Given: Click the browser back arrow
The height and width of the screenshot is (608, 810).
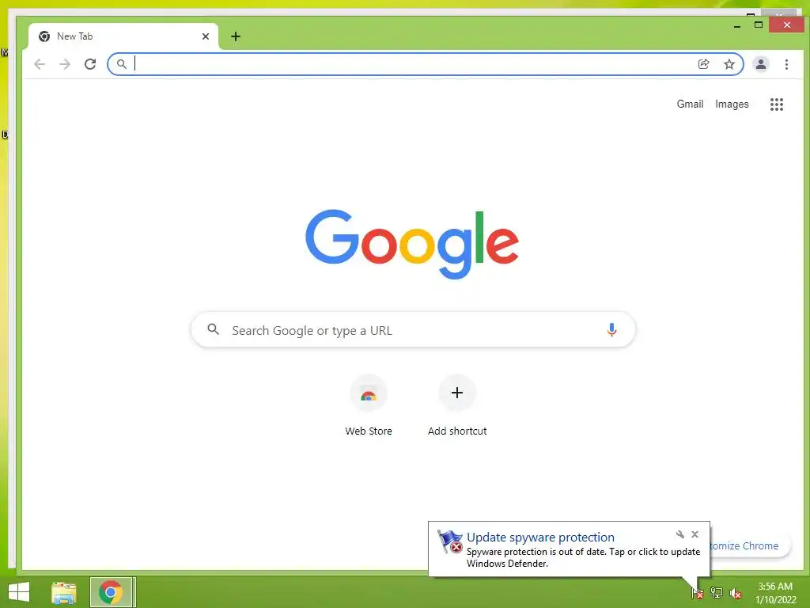Looking at the screenshot, I should 40,64.
